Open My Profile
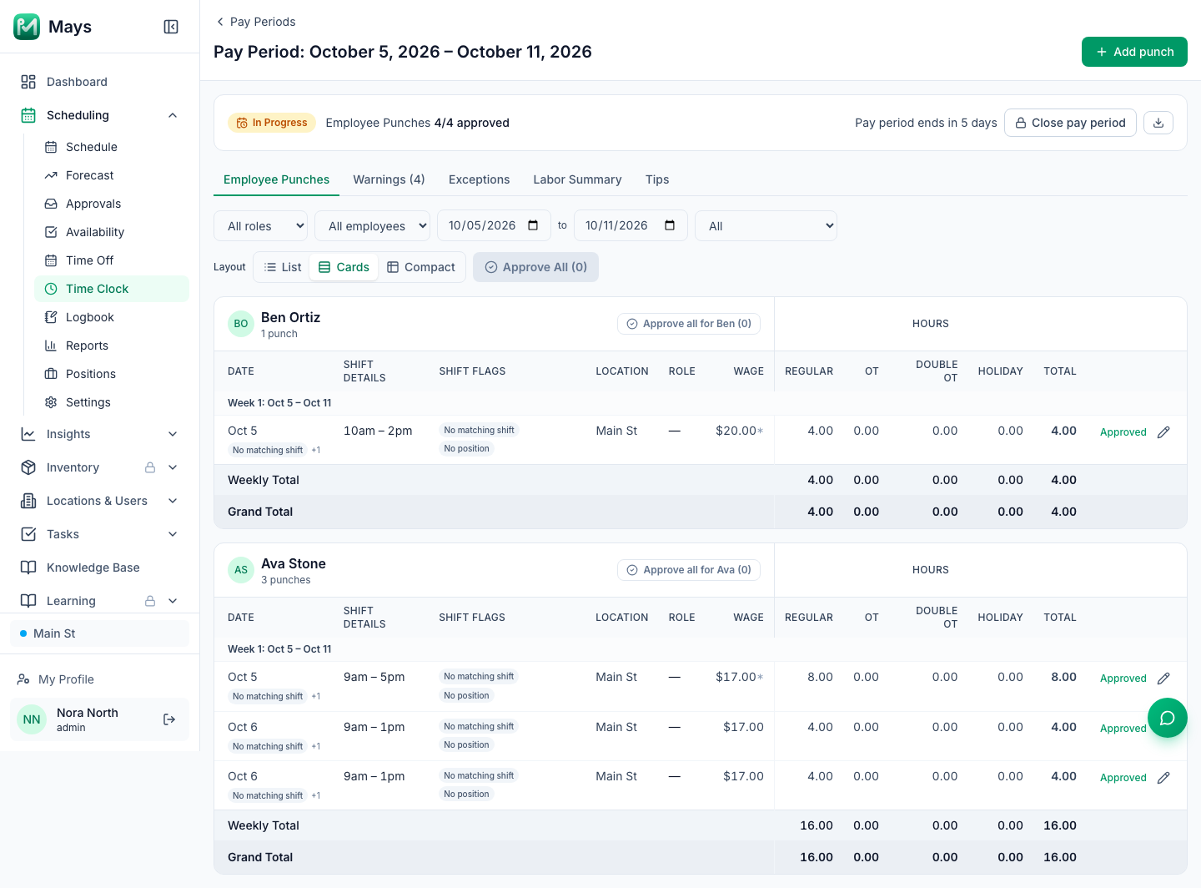This screenshot has height=888, width=1201. pyautogui.click(x=100, y=679)
